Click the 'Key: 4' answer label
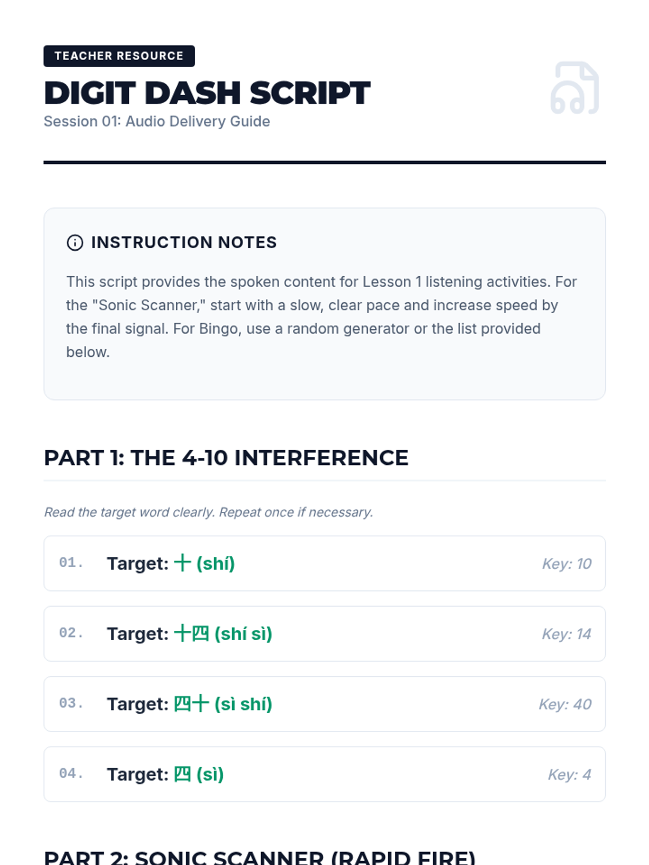649x865 pixels. tap(569, 774)
